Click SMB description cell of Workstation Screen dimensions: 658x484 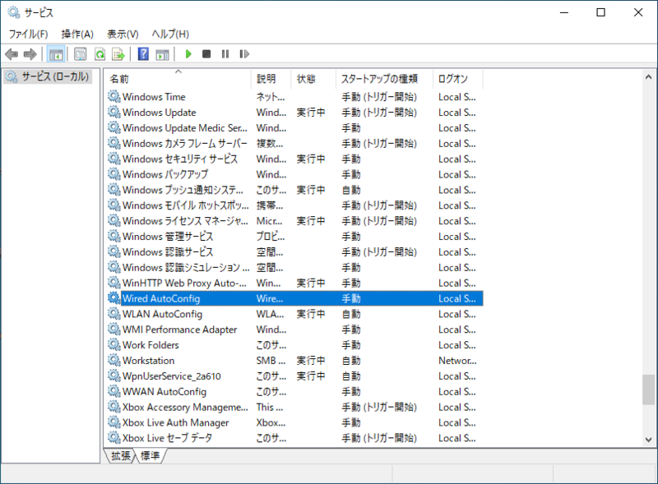271,360
